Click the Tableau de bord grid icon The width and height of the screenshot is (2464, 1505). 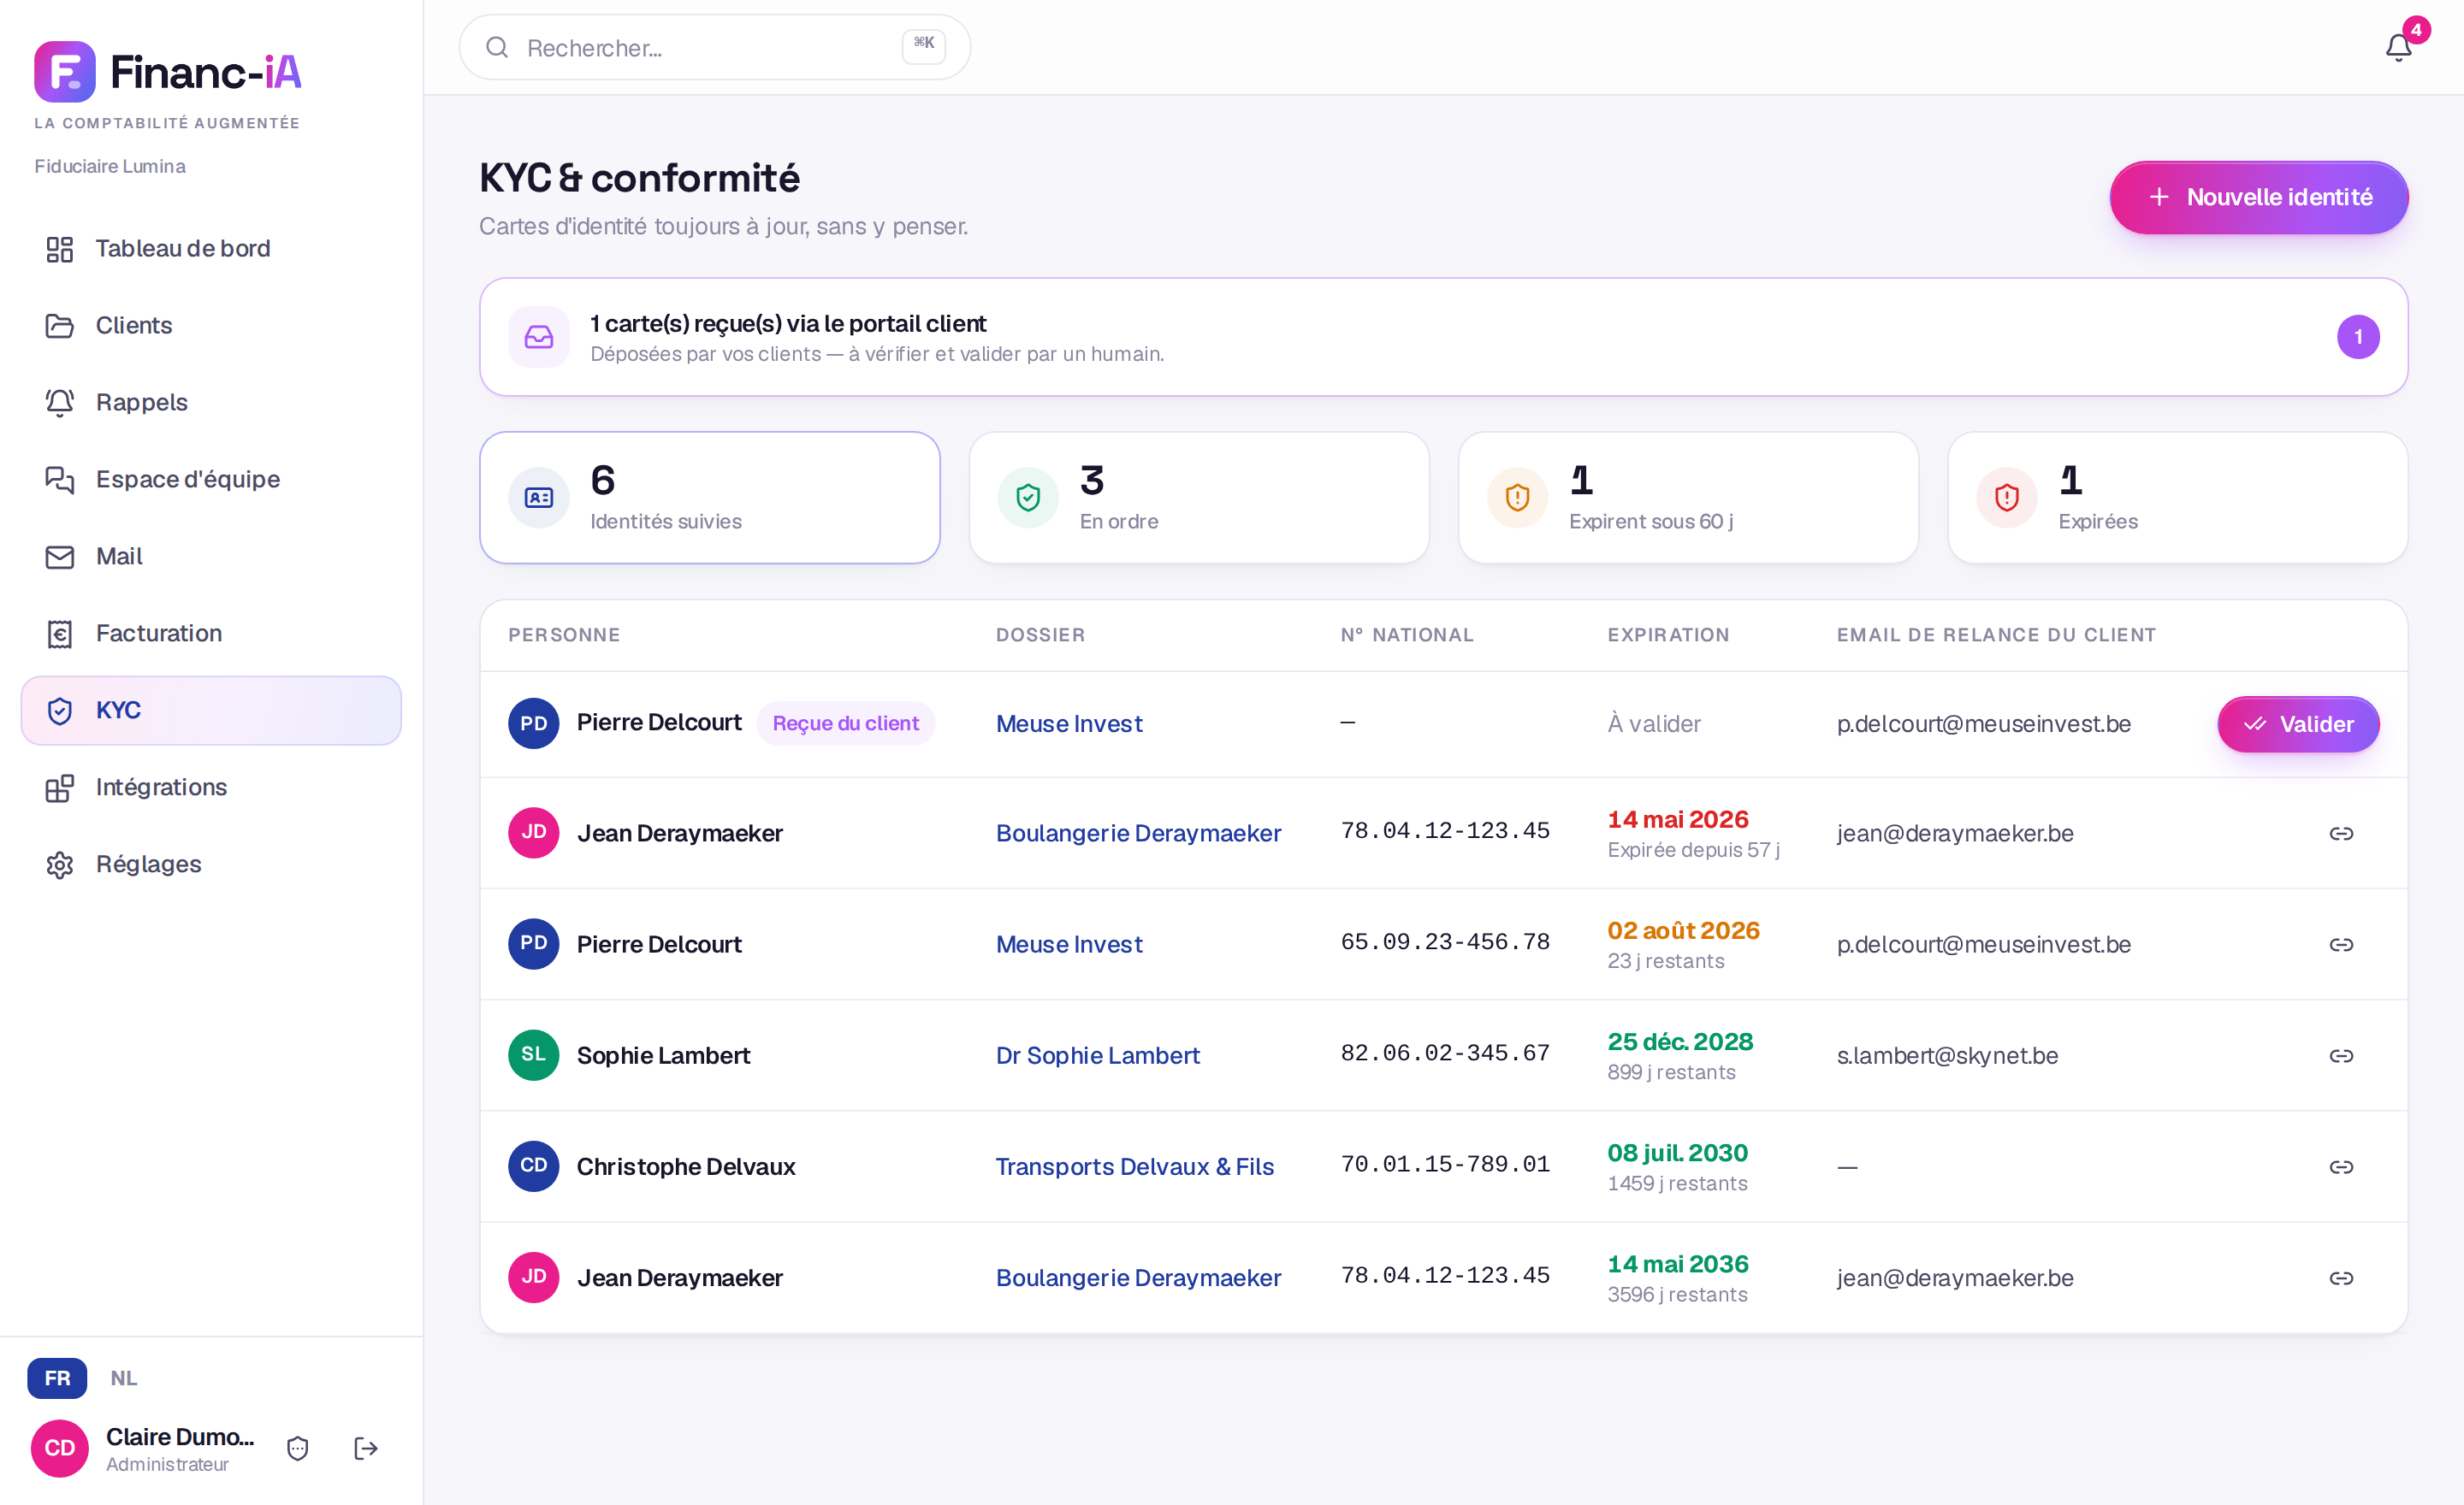(x=60, y=249)
